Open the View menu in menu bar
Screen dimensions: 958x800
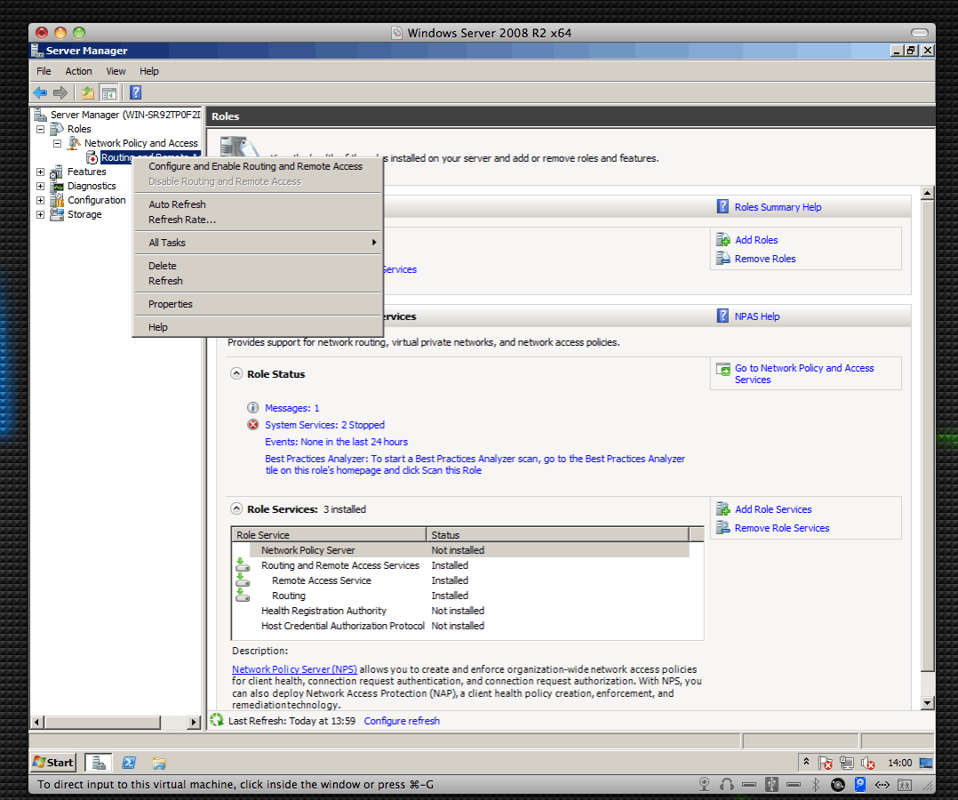116,71
